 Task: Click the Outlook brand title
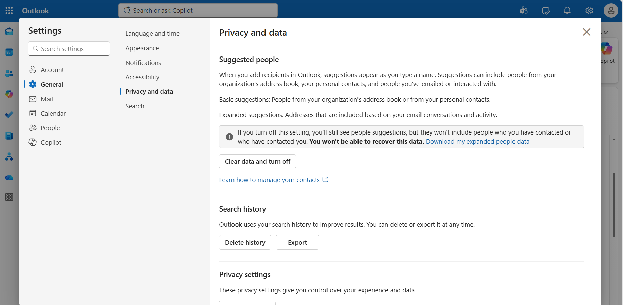pyautogui.click(x=35, y=11)
